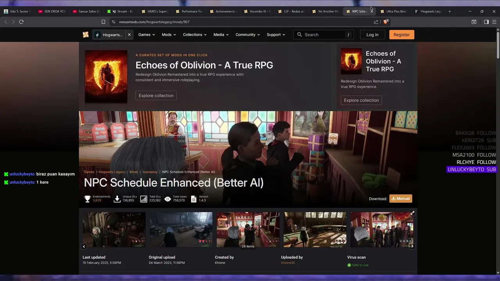Image resolution: width=500 pixels, height=281 pixels.
Task: Open the Mods dropdown menu
Action: click(x=169, y=35)
